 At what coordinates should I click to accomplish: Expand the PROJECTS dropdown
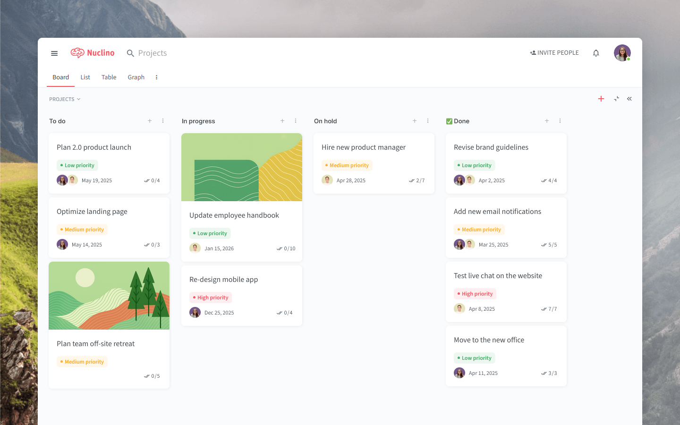(x=65, y=99)
